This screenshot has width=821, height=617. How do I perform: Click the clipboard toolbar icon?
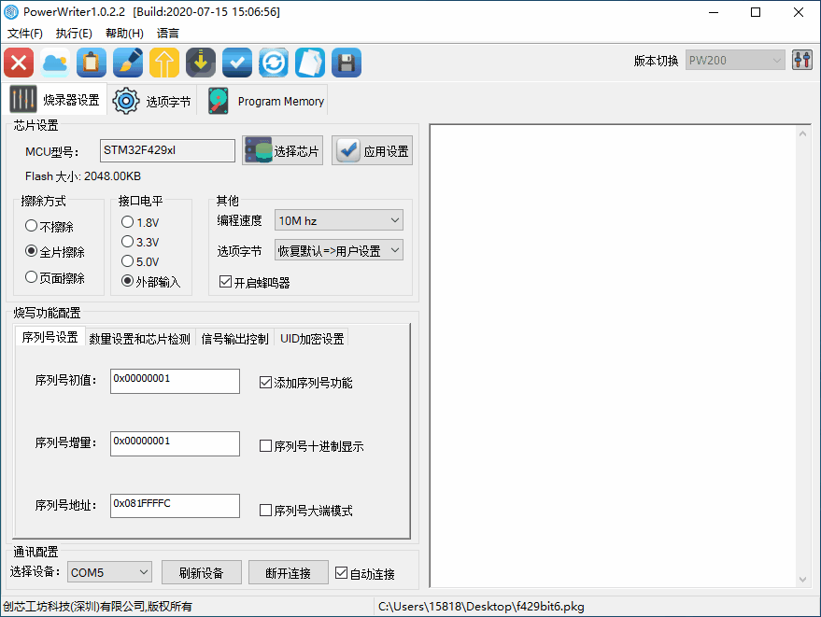coord(92,63)
